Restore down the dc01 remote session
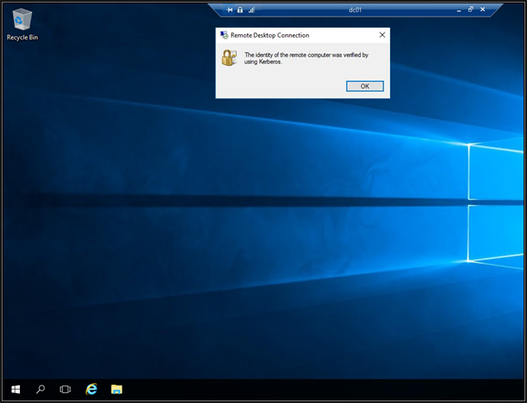Screen dimensions: 527x403 470,9
